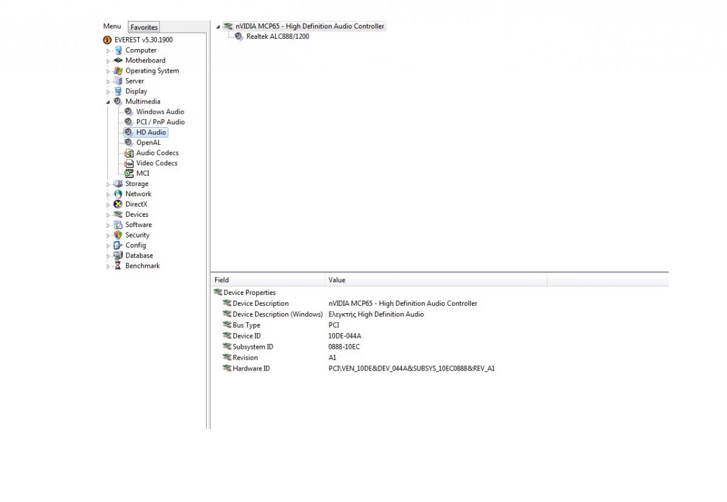The height and width of the screenshot is (502, 727).
Task: Click the Computer tree icon
Action: point(119,50)
